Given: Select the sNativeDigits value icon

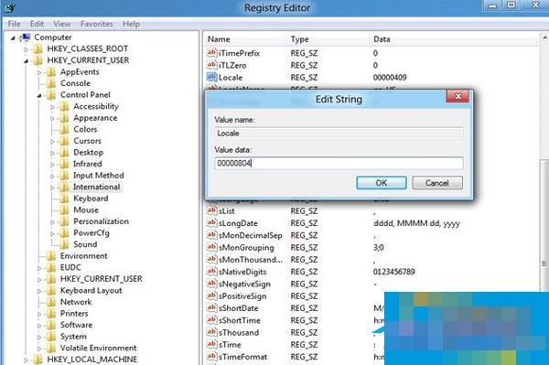Looking at the screenshot, I should [x=211, y=272].
